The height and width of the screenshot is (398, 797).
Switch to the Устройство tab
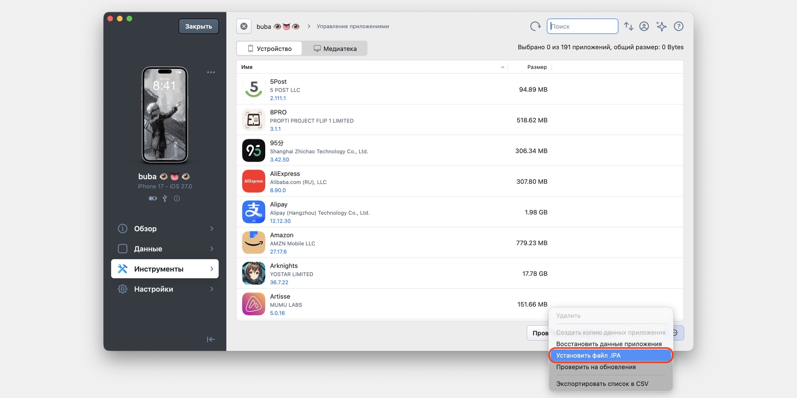269,48
